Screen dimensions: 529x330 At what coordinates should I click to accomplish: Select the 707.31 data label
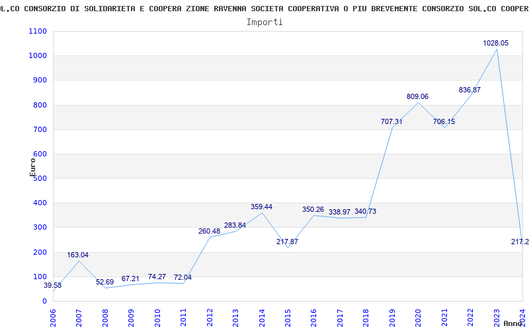coord(391,121)
